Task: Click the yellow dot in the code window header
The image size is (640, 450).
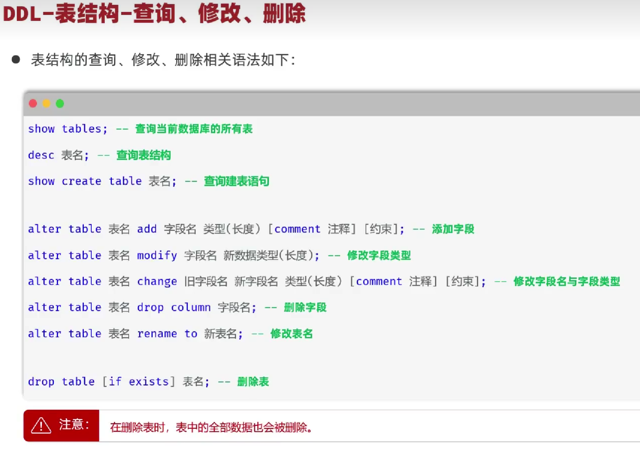Action: click(x=46, y=104)
